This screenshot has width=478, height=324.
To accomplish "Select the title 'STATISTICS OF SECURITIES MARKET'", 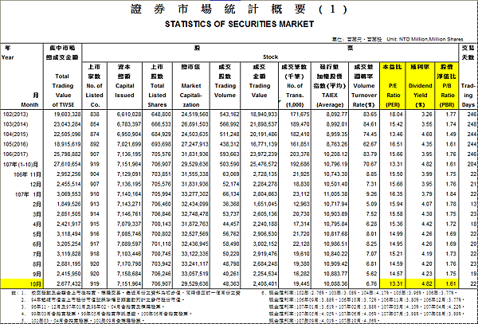I will (239, 24).
